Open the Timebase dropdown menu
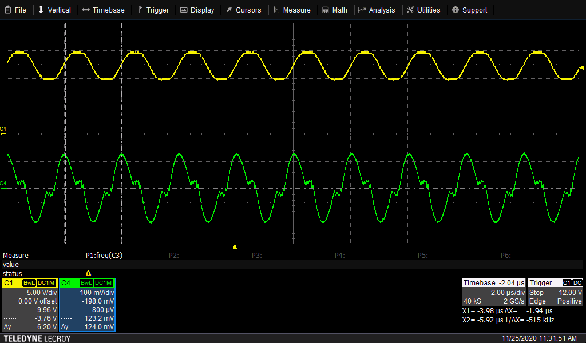The image size is (586, 343). click(103, 10)
